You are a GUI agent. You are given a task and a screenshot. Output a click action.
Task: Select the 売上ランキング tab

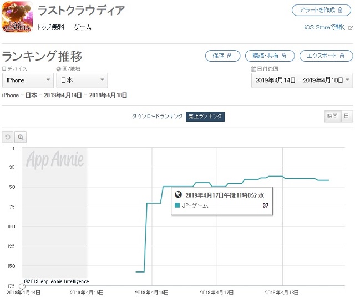pyautogui.click(x=205, y=117)
